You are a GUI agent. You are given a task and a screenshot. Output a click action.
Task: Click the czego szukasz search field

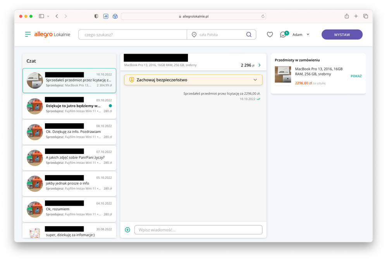coord(132,34)
